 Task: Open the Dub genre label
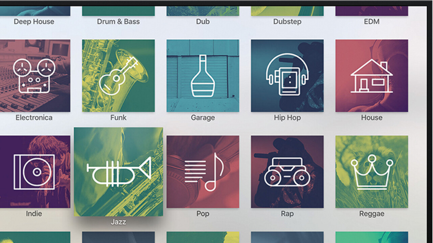tap(203, 22)
